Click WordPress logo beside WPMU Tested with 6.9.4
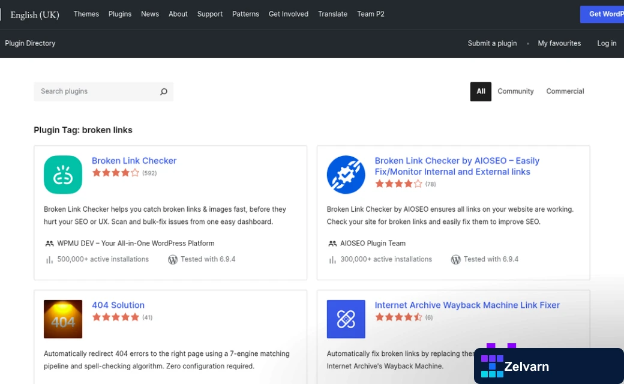Screen dimensions: 624x384 [173, 260]
